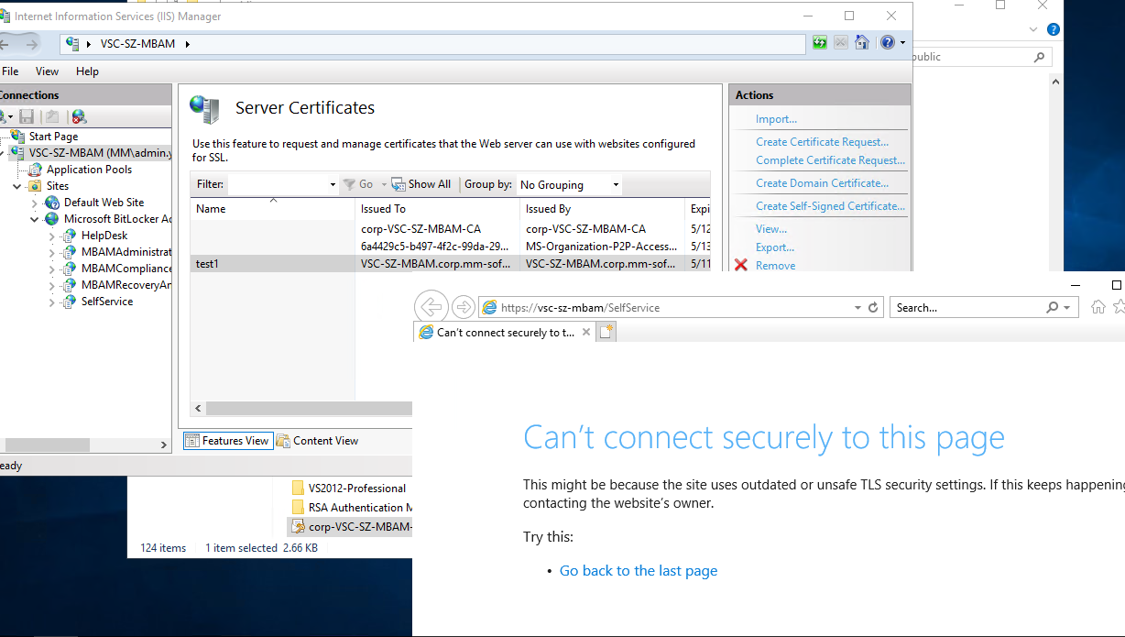This screenshot has width=1125, height=637.
Task: Click the Create New Connection icon
Action: (x=5, y=116)
